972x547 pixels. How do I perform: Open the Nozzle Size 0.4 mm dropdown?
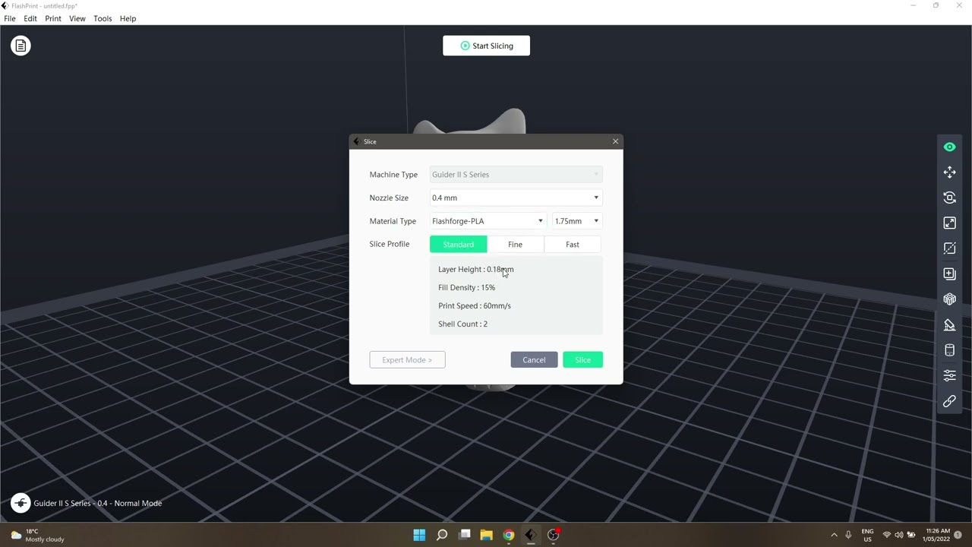[x=516, y=198]
